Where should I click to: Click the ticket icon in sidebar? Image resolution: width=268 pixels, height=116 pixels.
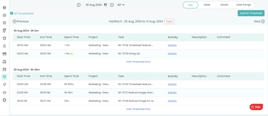(4, 23)
